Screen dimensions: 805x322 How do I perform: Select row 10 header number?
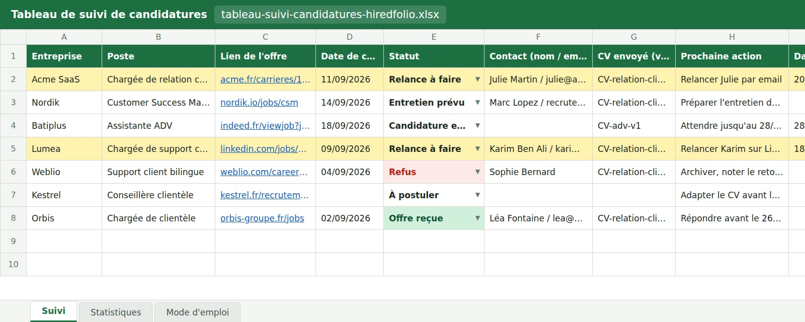click(x=13, y=265)
